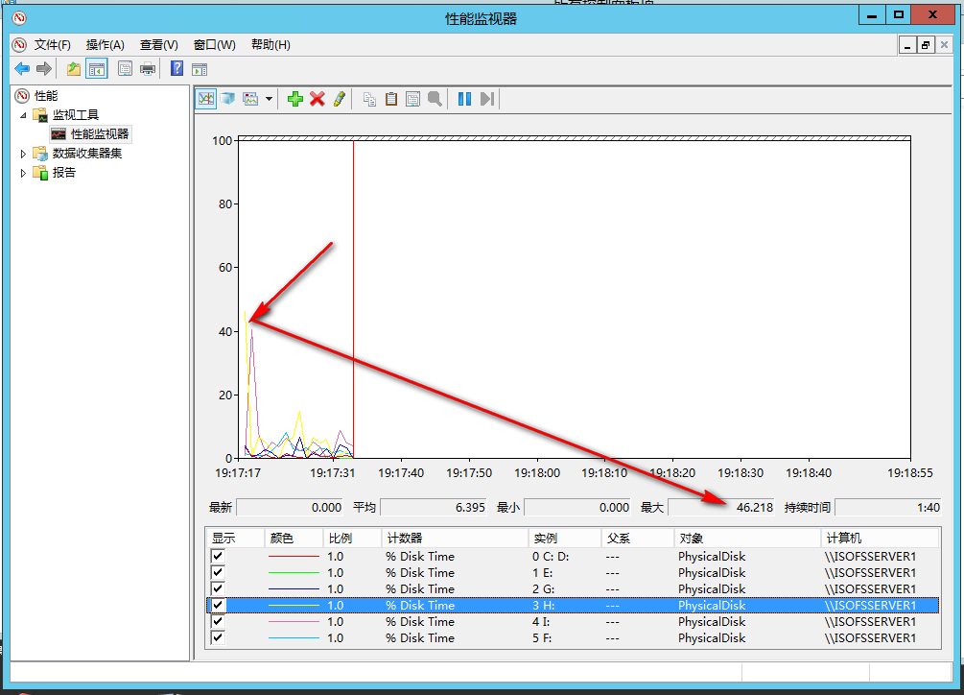Go forward with the right arrow icon
The height and width of the screenshot is (695, 964).
point(44,69)
